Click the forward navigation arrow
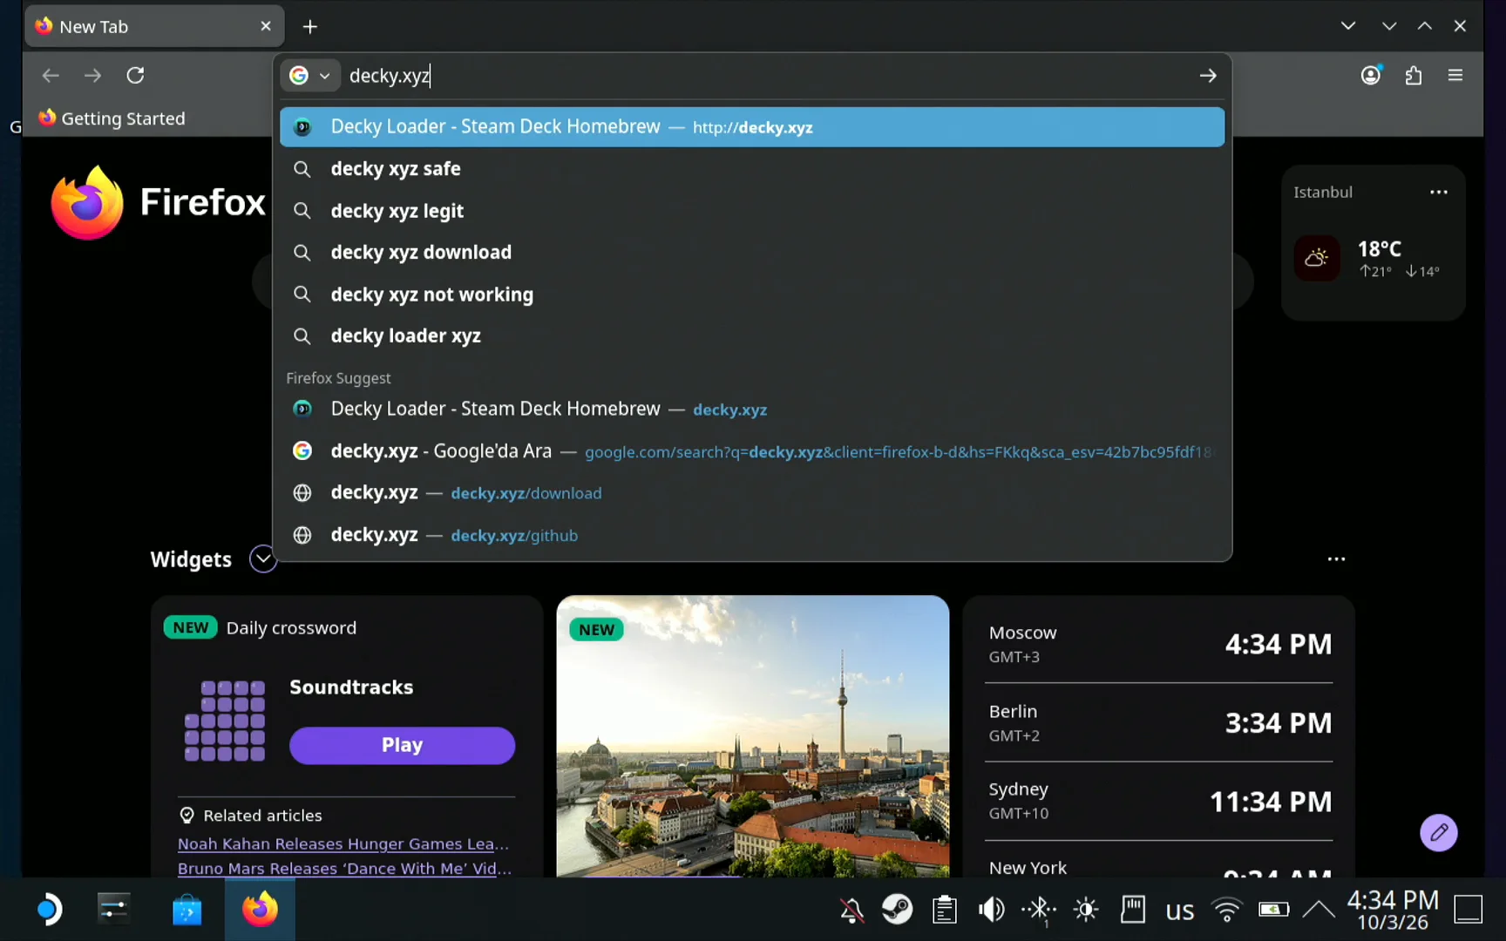 point(92,76)
